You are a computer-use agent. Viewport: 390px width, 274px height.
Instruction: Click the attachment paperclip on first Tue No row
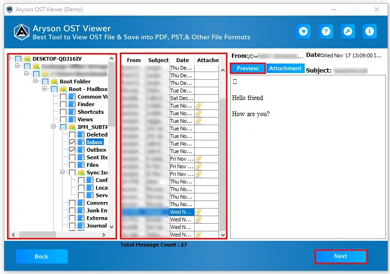click(x=198, y=106)
